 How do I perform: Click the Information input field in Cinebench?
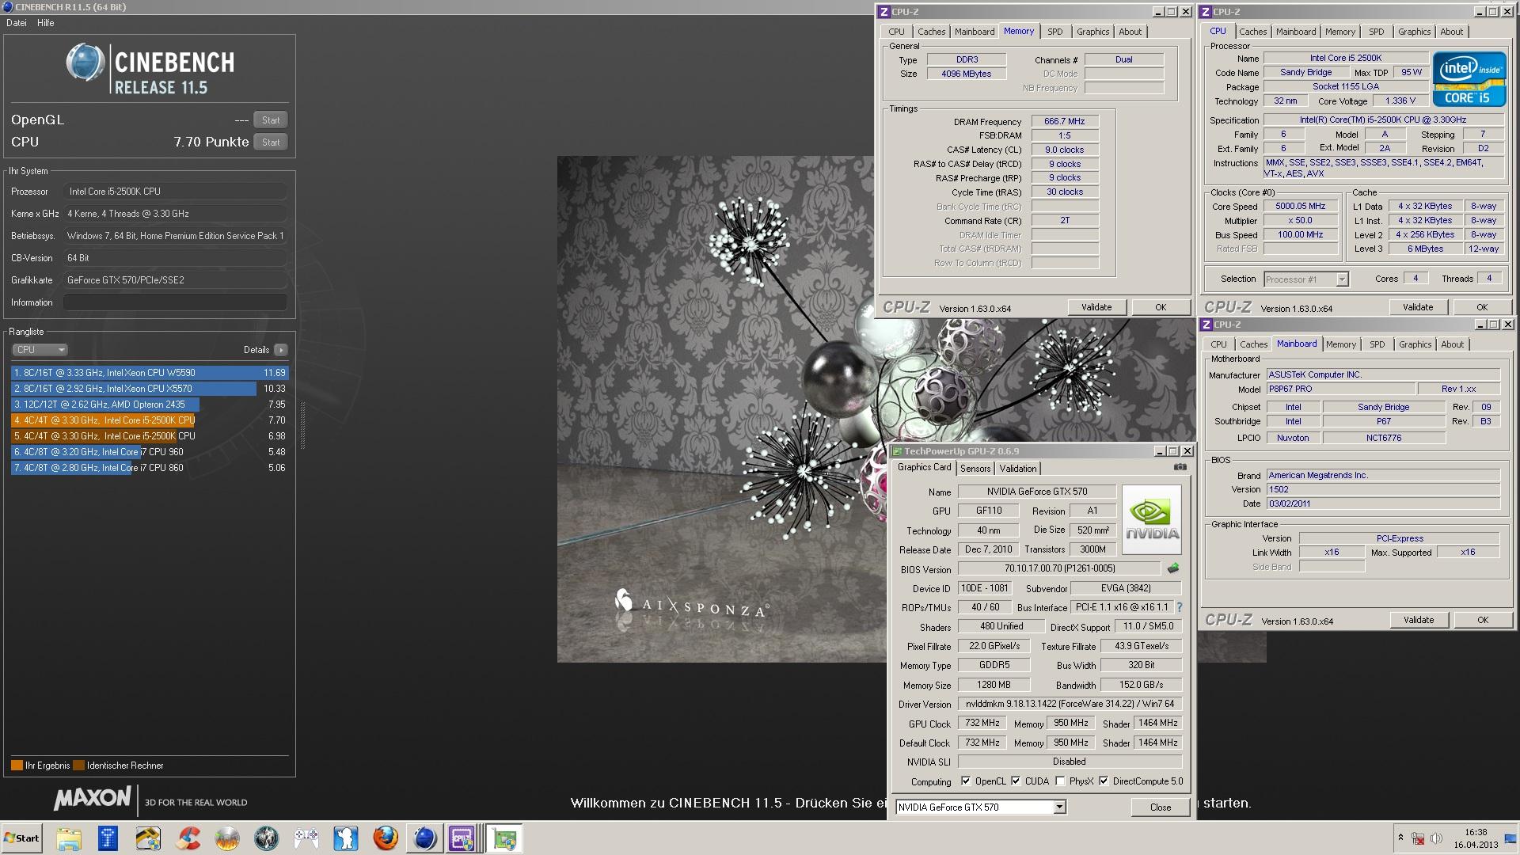tap(175, 302)
